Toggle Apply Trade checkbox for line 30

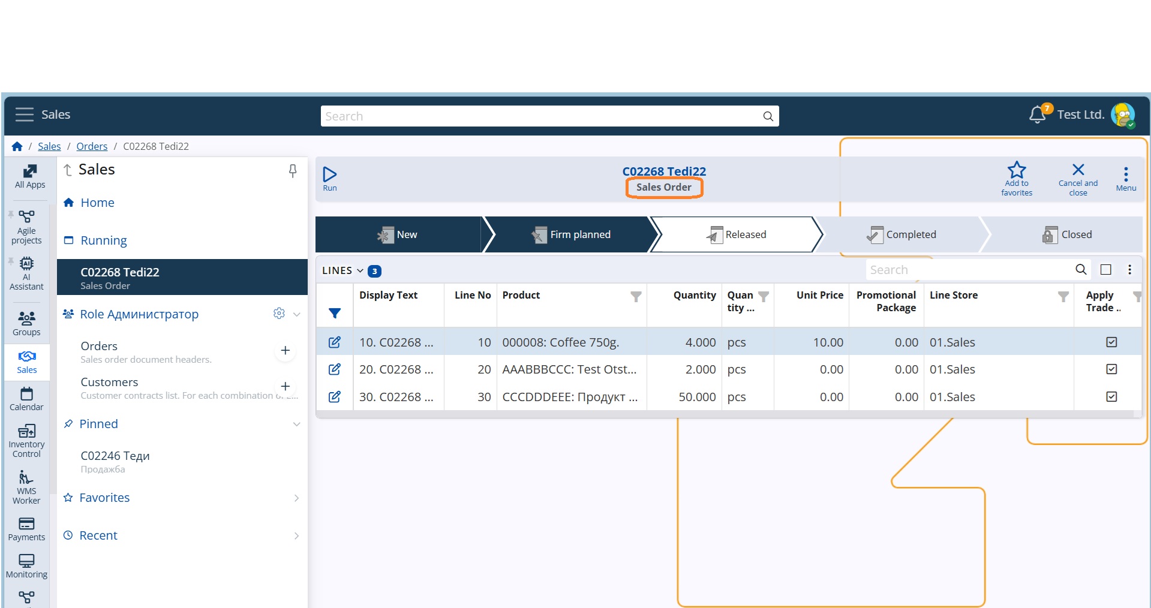tap(1111, 396)
